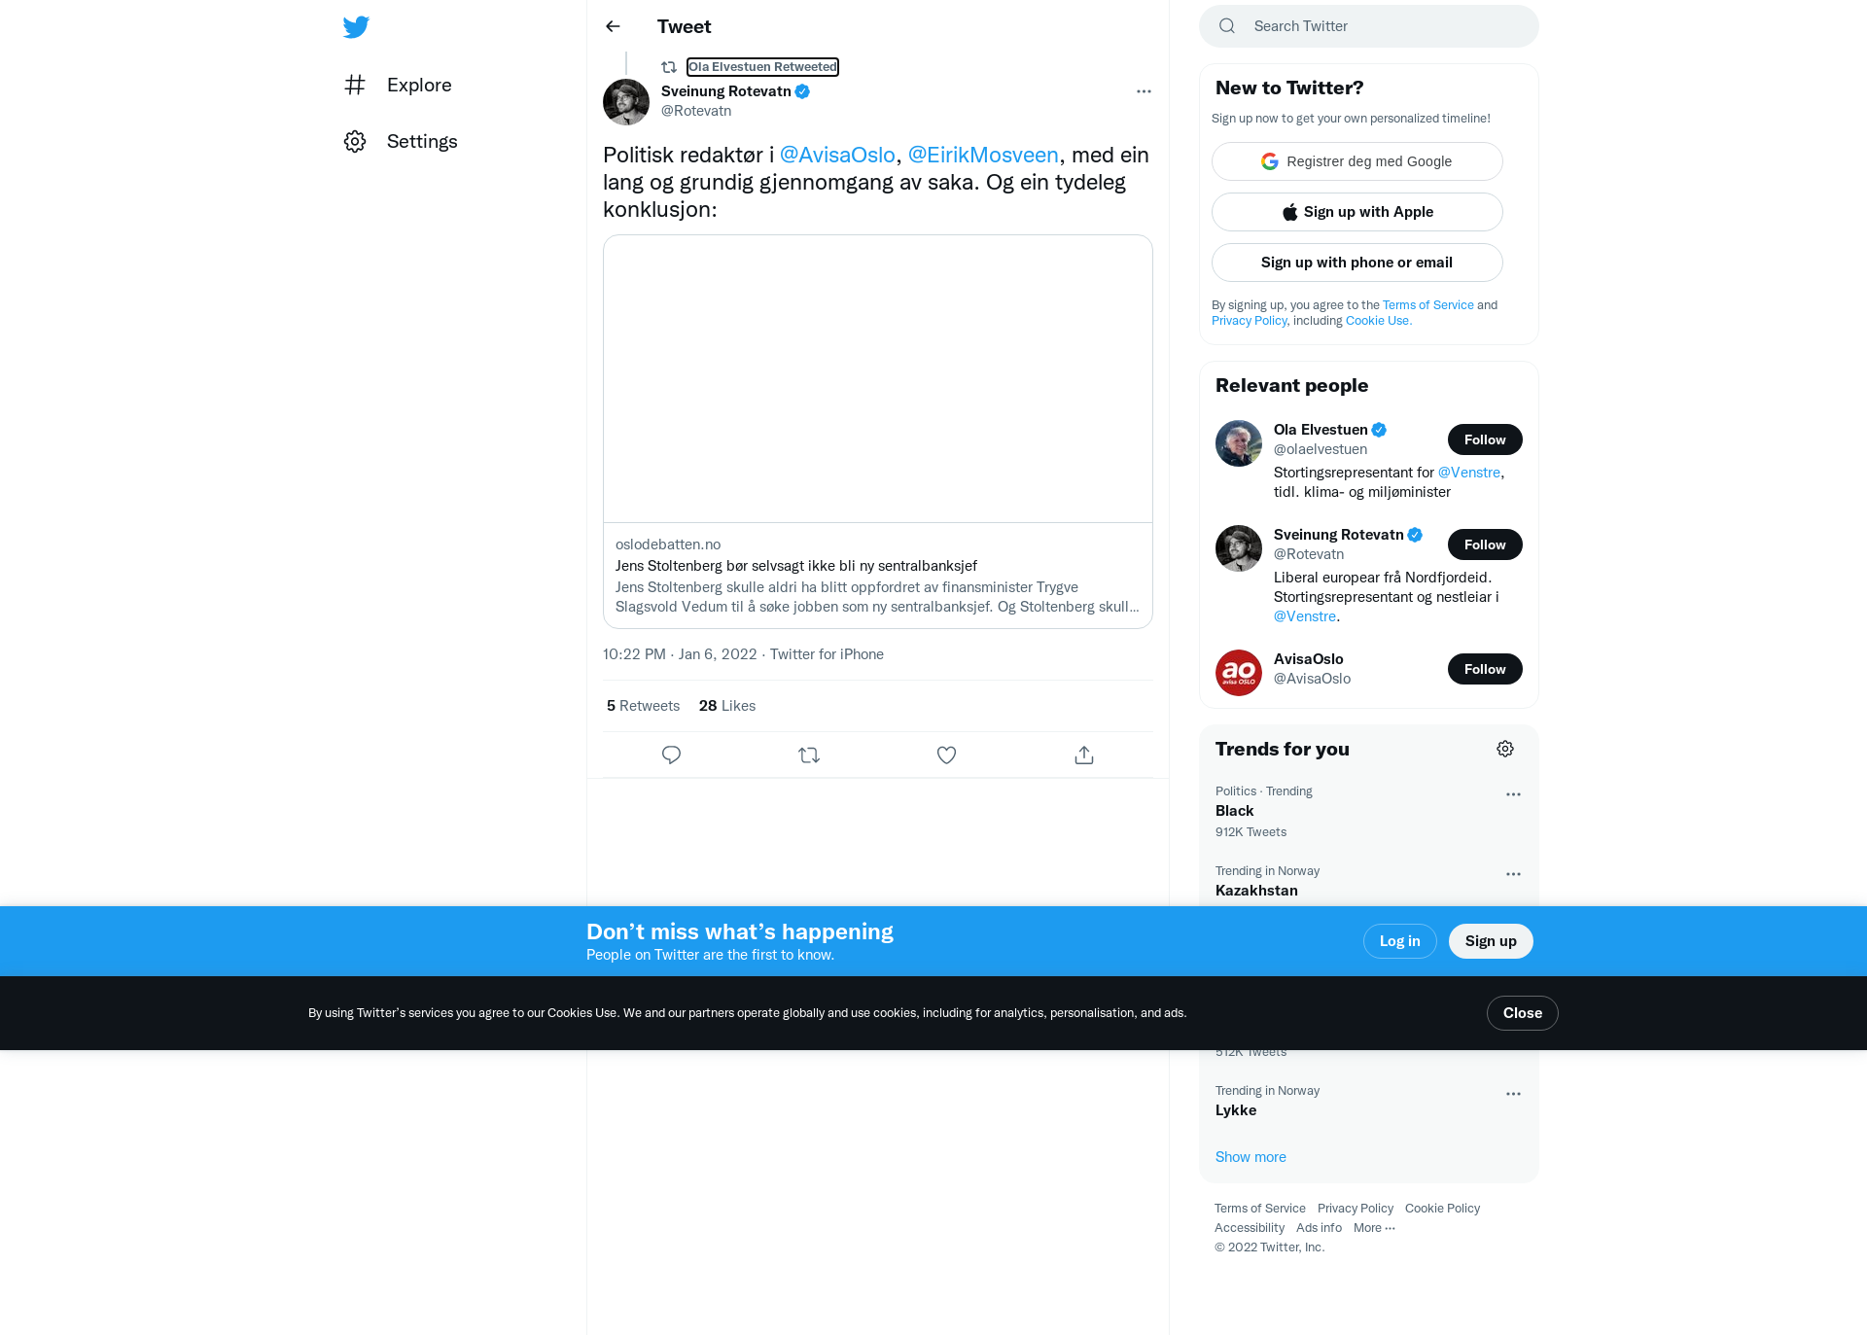Click Sign up with Apple
The image size is (1867, 1335).
1357,212
